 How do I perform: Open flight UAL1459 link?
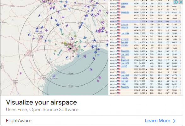coord(125,75)
